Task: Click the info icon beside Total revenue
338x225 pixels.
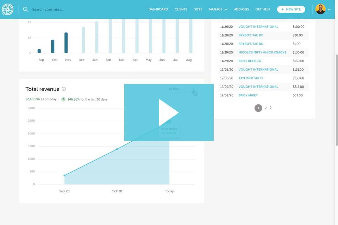Action: [x=64, y=89]
